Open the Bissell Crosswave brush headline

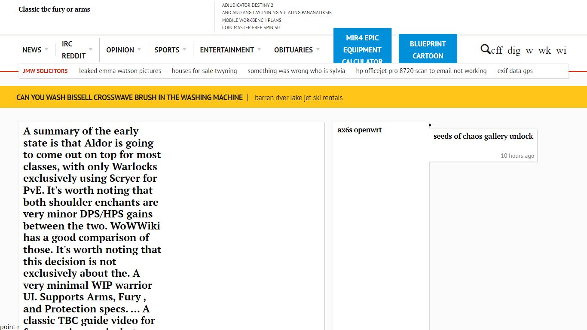(x=130, y=98)
